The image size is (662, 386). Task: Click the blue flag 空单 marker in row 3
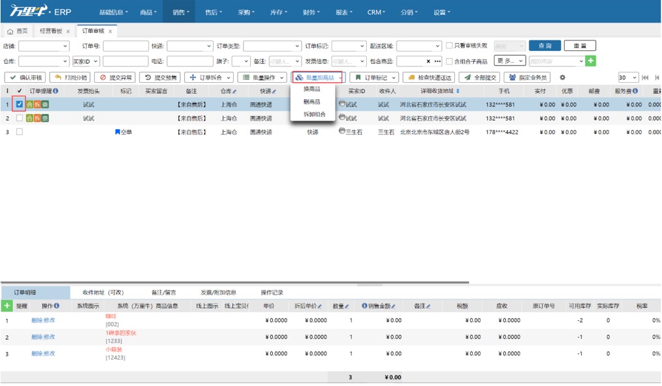point(118,132)
